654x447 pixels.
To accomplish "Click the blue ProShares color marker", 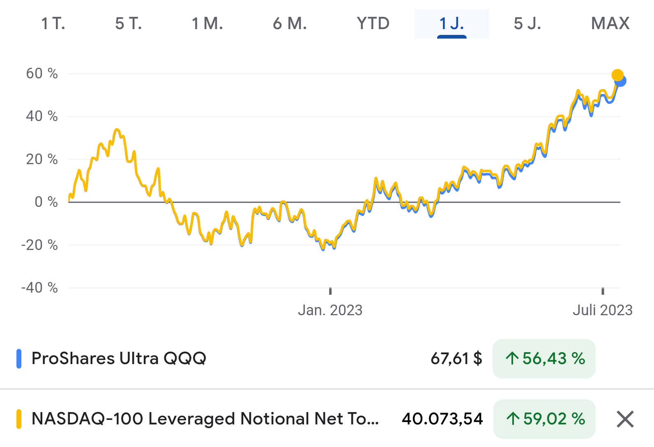I will (x=18, y=358).
